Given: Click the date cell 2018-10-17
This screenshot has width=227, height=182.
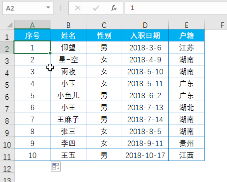Looking at the screenshot, I should point(145,155).
